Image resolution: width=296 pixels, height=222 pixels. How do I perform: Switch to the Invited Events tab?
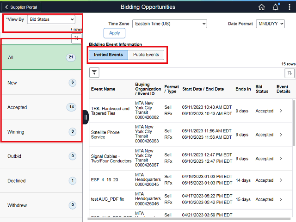click(108, 55)
